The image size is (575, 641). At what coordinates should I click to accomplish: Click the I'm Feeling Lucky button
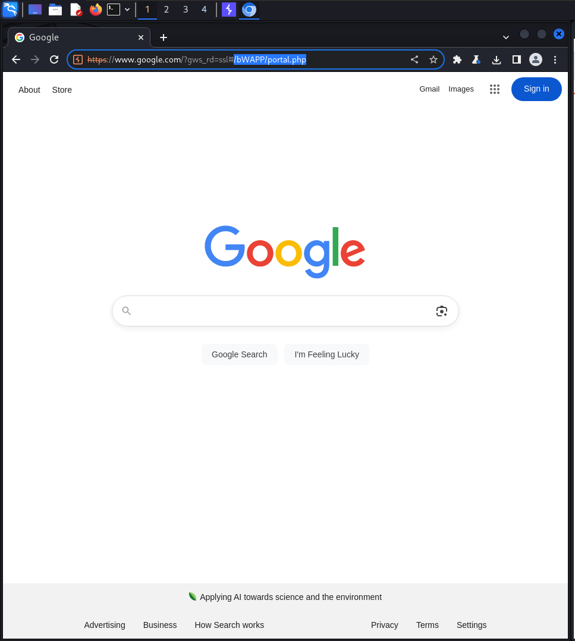click(326, 354)
